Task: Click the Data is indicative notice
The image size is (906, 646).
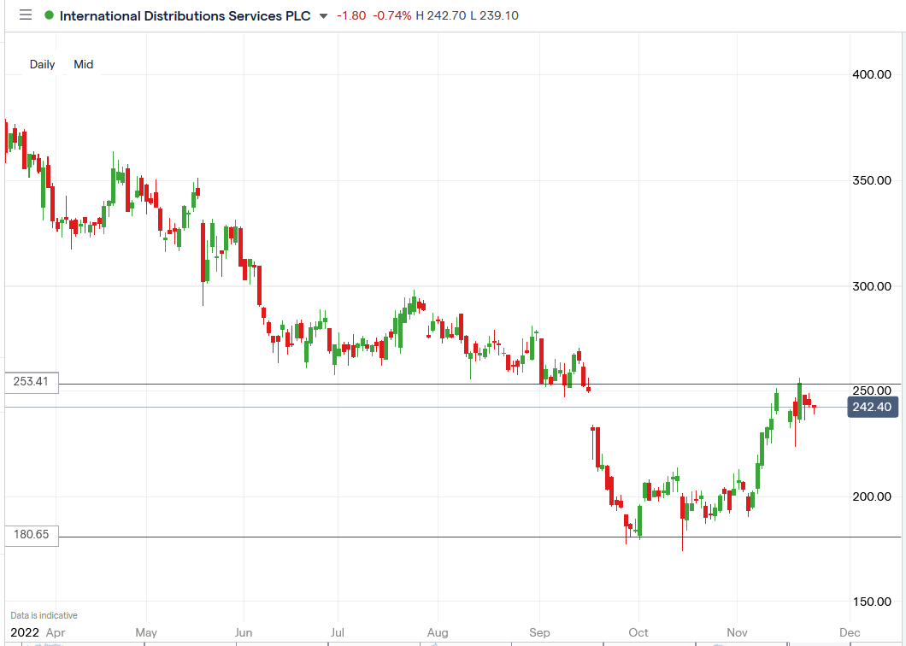Action: 44,615
